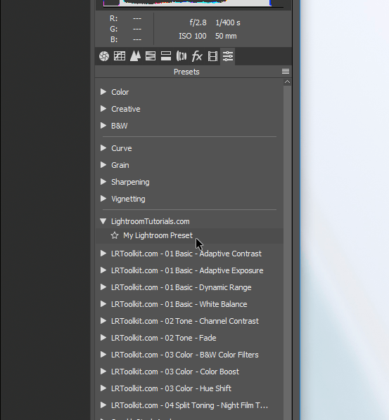Screen dimensions: 389x420
Task: Click the presets list scroll-up arrow
Action: [x=287, y=81]
